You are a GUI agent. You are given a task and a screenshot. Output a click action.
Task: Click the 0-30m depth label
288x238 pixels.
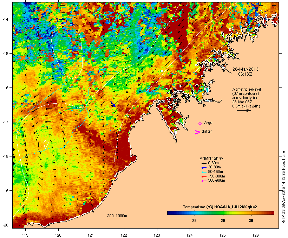(x=213, y=163)
